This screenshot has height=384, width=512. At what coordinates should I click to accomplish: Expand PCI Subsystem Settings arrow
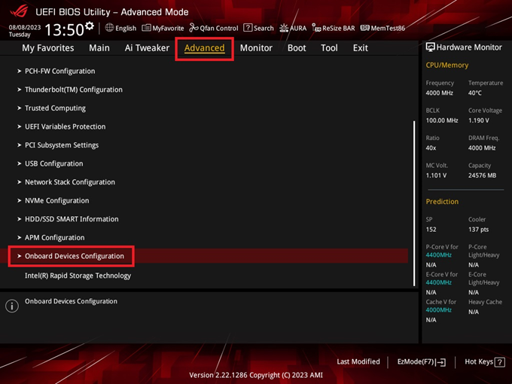(x=20, y=145)
